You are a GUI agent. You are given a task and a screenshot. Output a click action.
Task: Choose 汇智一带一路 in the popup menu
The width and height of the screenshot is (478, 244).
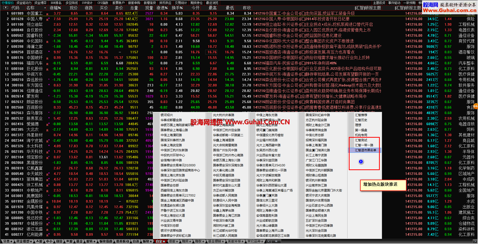[x=364, y=145]
